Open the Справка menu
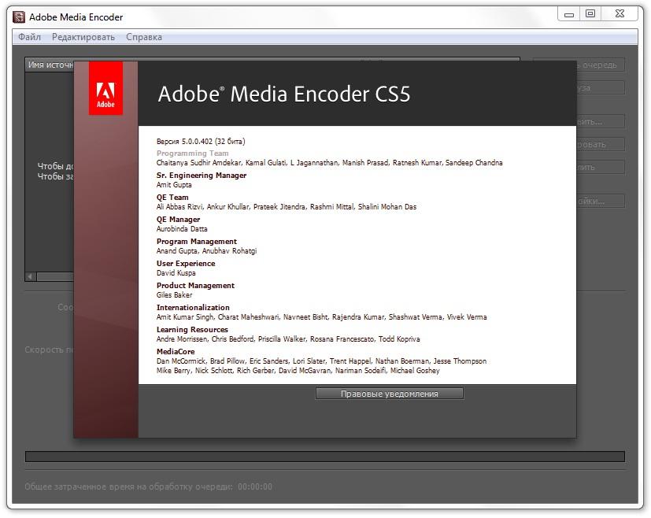 coord(143,37)
